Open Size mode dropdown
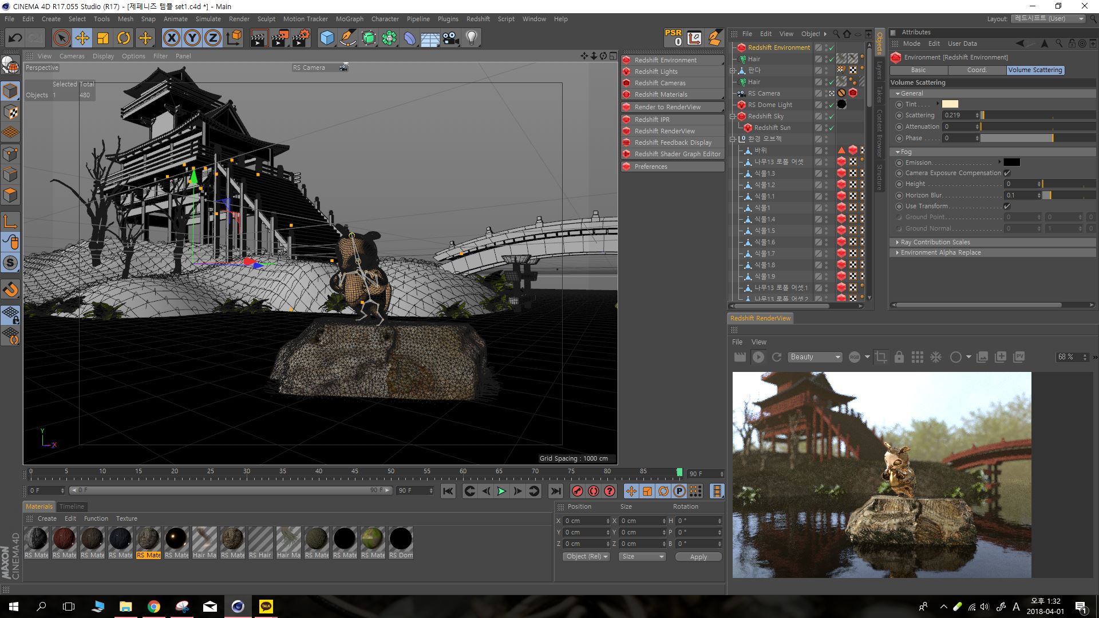This screenshot has width=1099, height=618. [642, 557]
